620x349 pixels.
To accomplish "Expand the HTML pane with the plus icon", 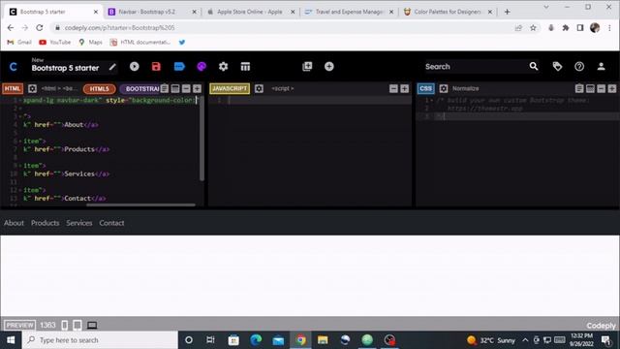I will pos(197,88).
